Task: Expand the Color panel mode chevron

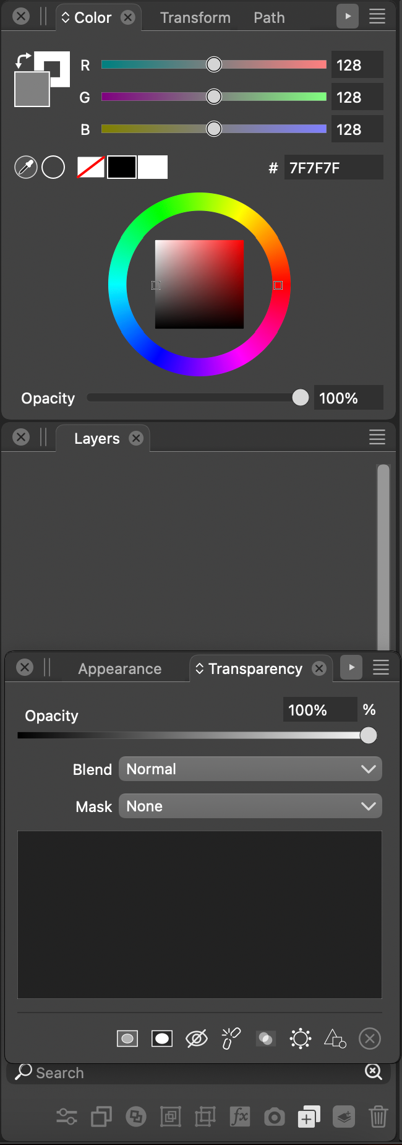Action: click(x=66, y=18)
